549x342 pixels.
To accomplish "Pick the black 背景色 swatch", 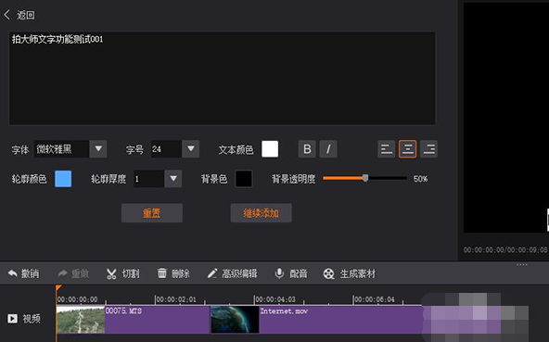I will pyautogui.click(x=243, y=179).
